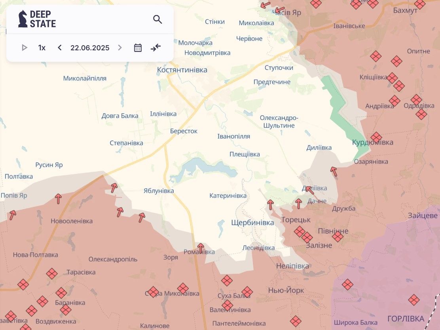Click the compare dates arrows icon
Image resolution: width=440 pixels, height=330 pixels.
click(156, 48)
